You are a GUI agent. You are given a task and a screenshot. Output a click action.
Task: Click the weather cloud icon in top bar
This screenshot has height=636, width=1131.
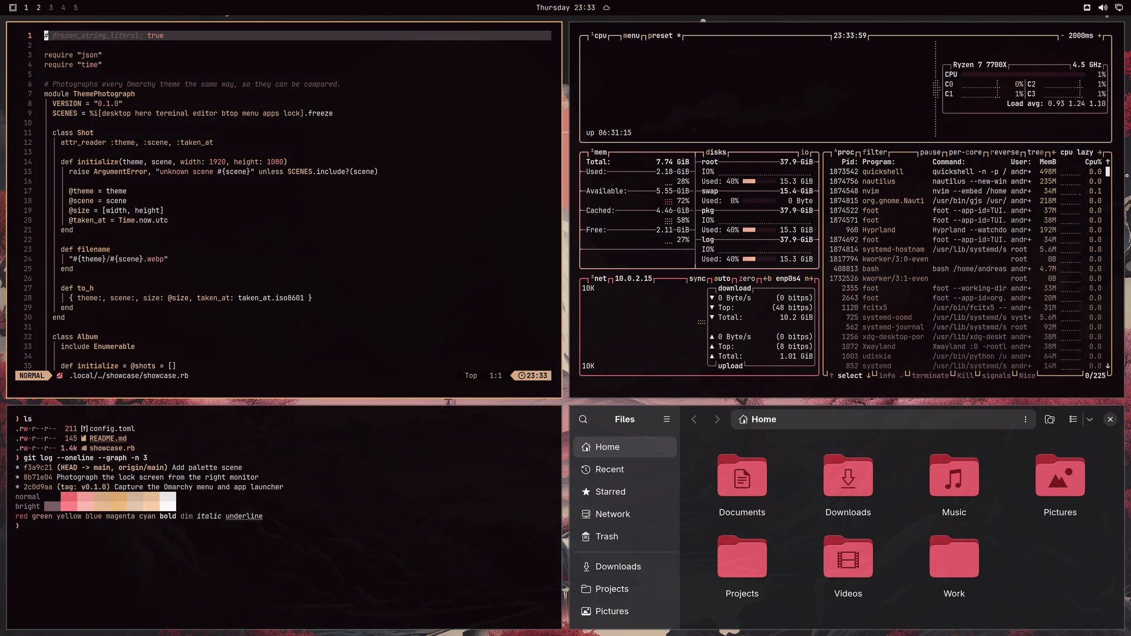point(606,8)
